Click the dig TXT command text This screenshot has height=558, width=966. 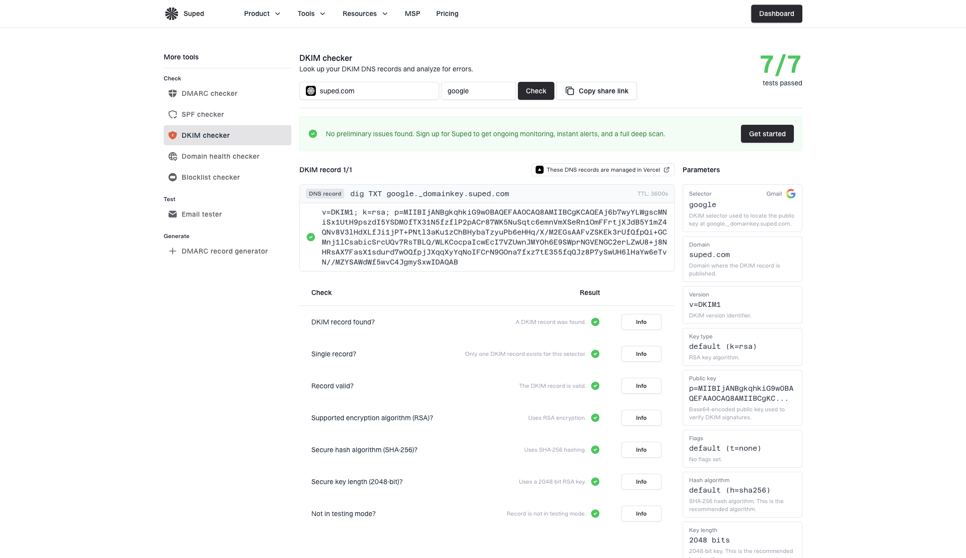(x=430, y=194)
